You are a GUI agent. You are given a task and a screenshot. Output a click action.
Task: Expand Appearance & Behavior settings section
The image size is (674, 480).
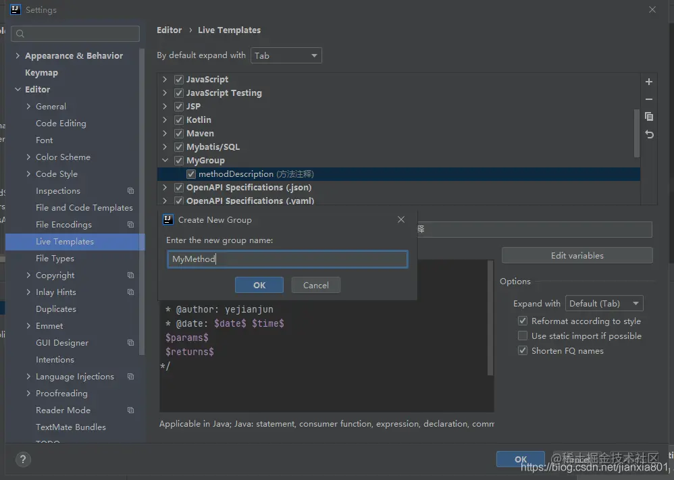click(x=18, y=55)
